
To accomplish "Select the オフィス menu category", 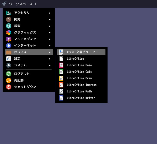I will pyautogui.click(x=29, y=52).
